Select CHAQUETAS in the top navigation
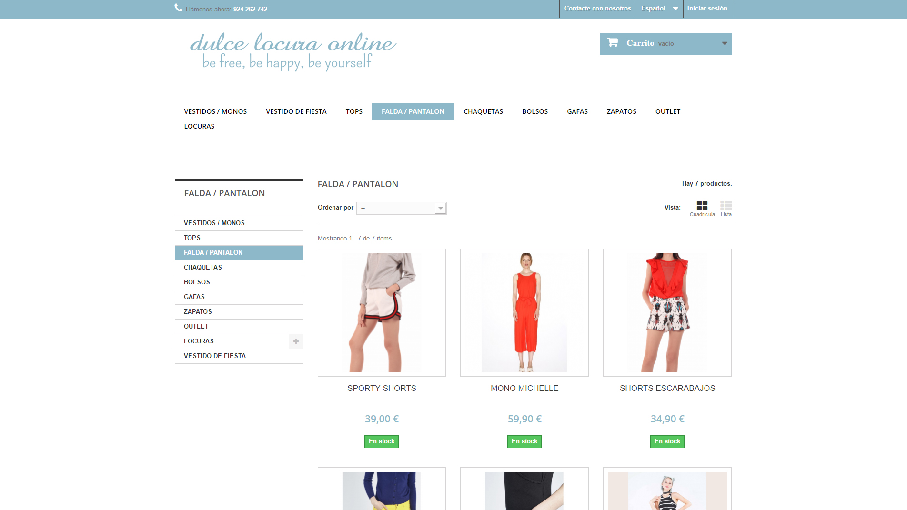907x510 pixels. (483, 111)
